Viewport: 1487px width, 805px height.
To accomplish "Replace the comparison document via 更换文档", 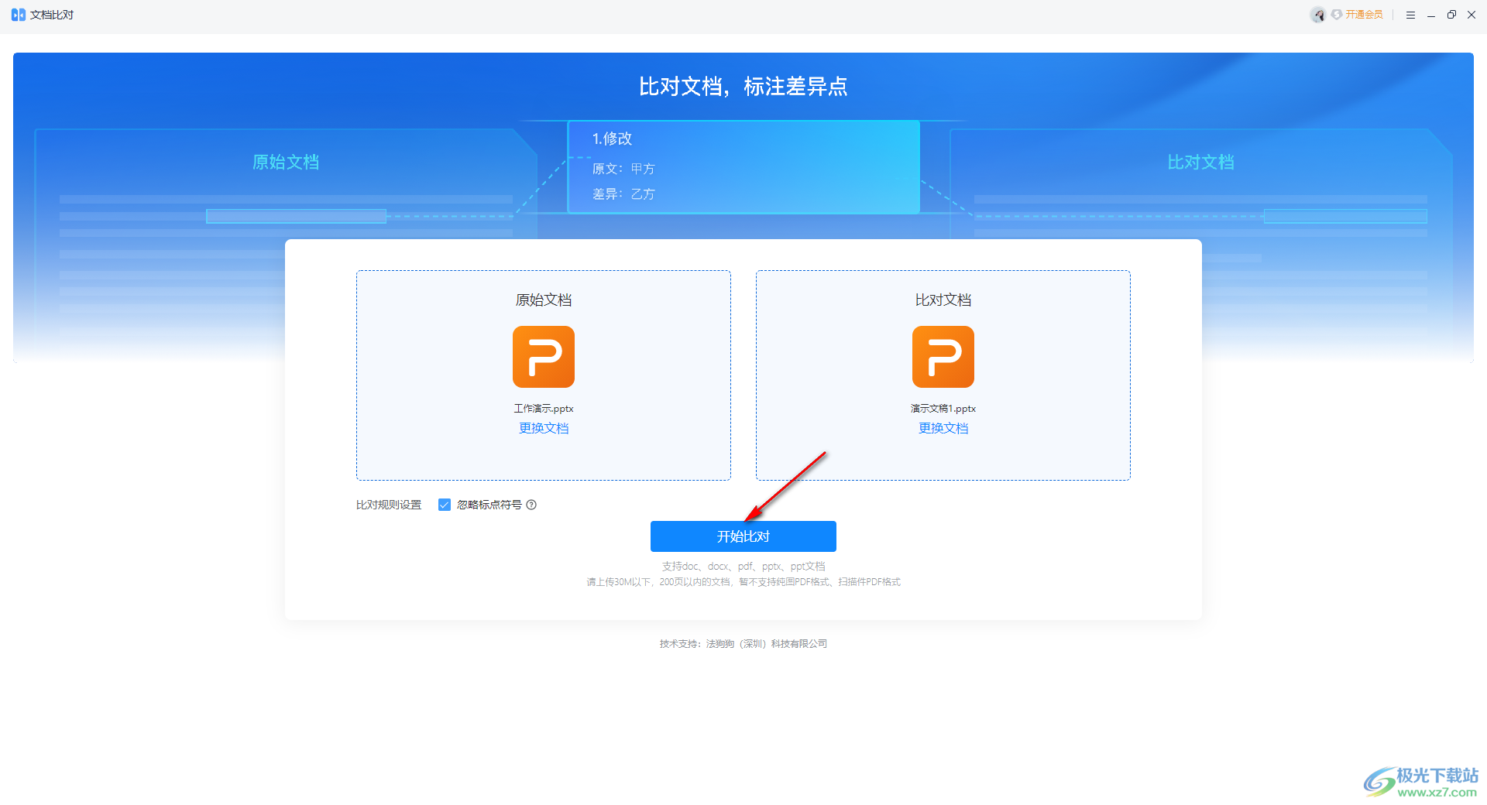I will 943,428.
